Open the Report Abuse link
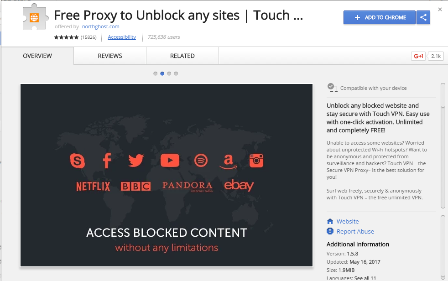The width and height of the screenshot is (448, 281). (355, 231)
